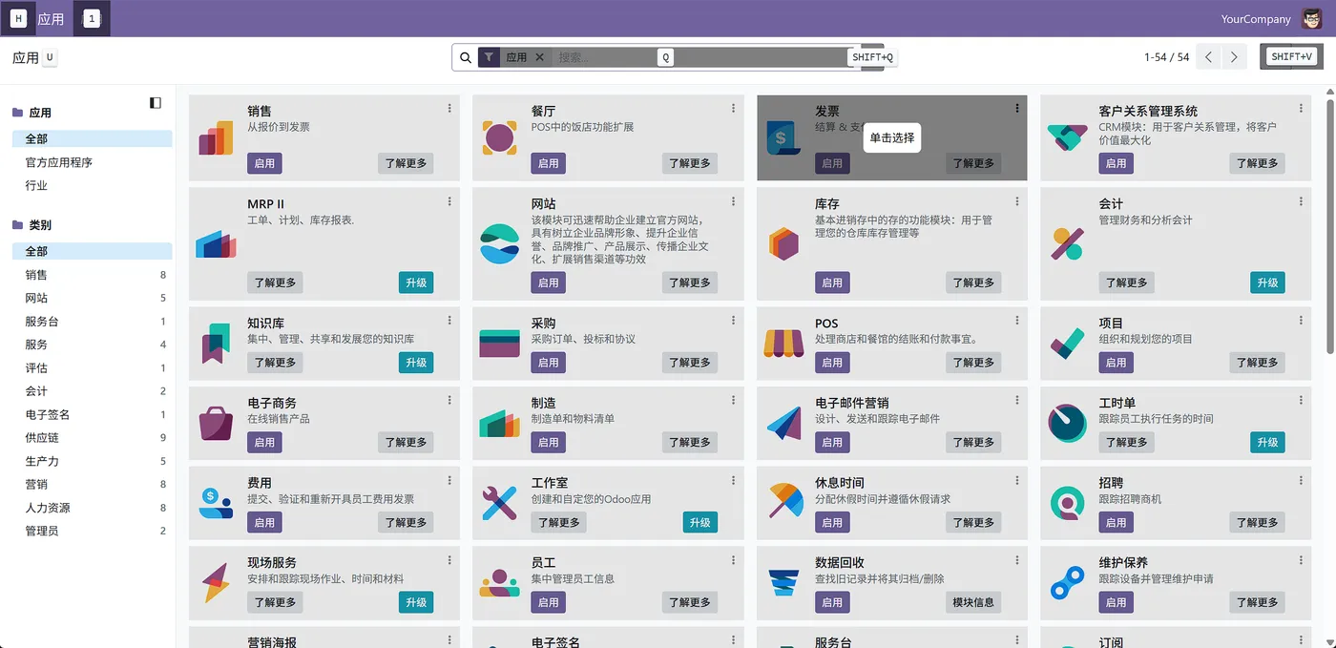The image size is (1336, 648).
Task: Click the Manufacturing (制造) app icon
Action: [500, 423]
